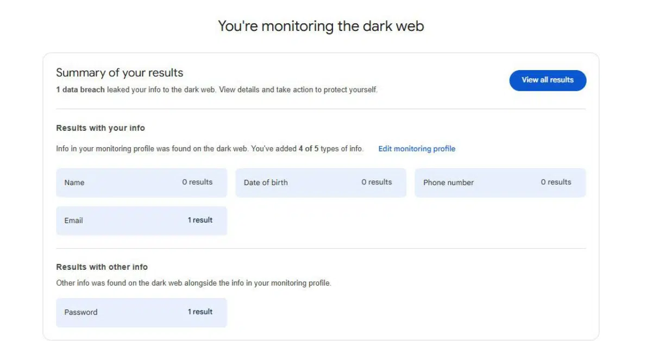The width and height of the screenshot is (652, 341).
Task: Open the Password result card
Action: coord(141,312)
